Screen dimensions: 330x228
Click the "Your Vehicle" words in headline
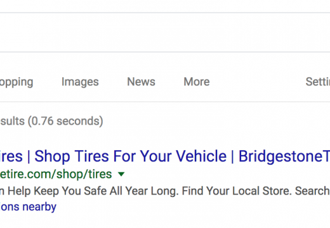pos(183,156)
